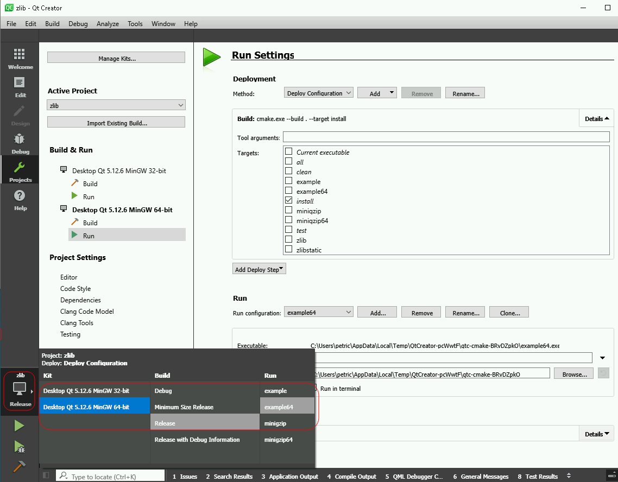This screenshot has width=618, height=482.
Task: Check the Current executable target
Action: pos(288,151)
